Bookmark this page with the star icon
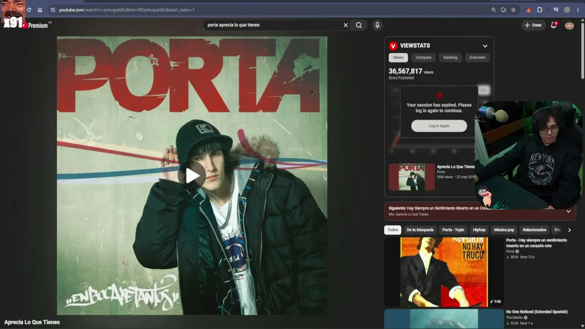585x329 pixels. tap(513, 10)
